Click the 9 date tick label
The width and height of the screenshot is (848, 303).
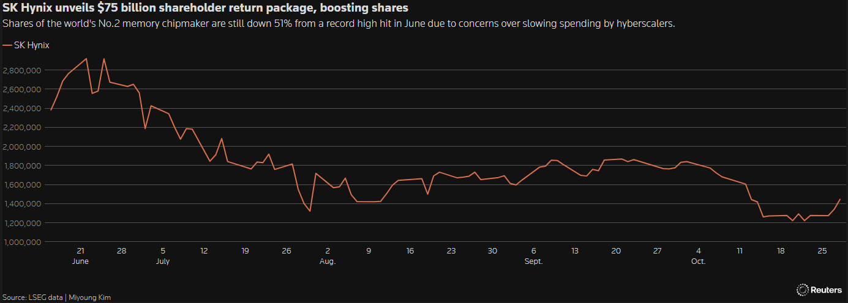point(369,250)
